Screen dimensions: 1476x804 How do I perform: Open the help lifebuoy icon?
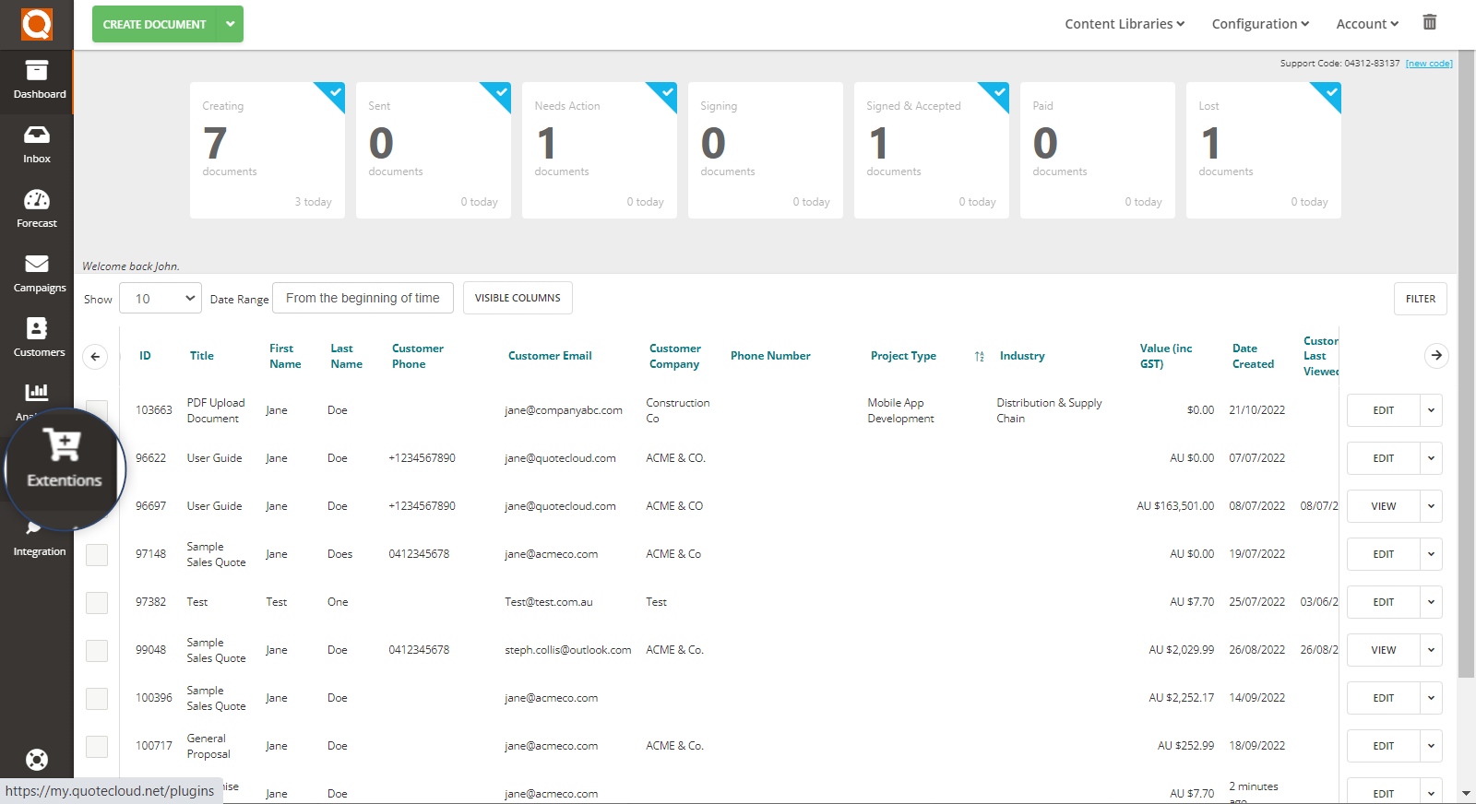37,760
